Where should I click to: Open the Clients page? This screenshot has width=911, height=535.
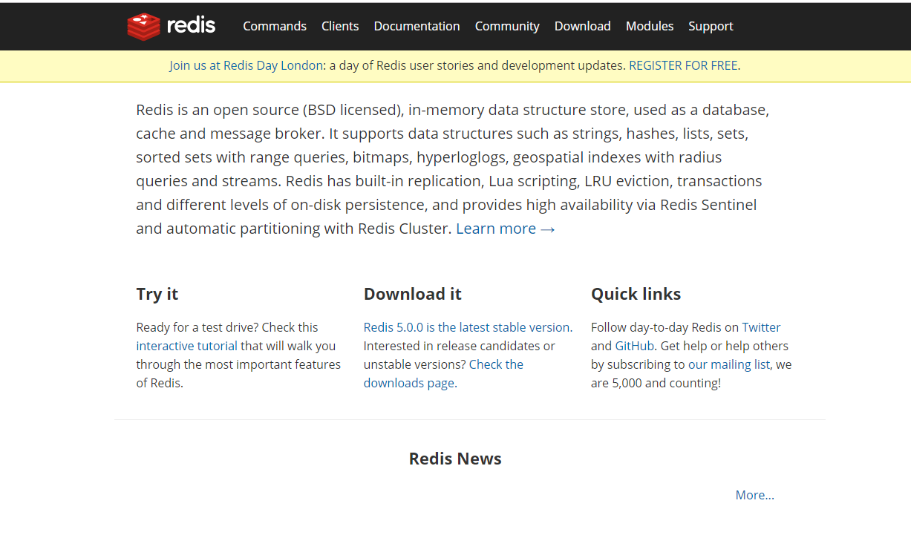[x=340, y=26]
